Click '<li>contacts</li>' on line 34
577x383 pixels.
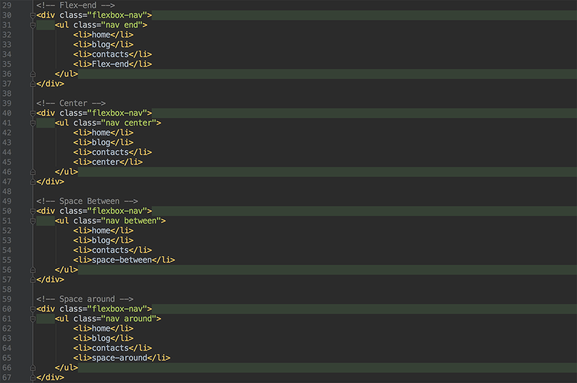[x=113, y=54]
